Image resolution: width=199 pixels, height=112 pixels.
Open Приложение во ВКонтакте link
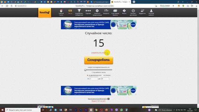[97, 99]
